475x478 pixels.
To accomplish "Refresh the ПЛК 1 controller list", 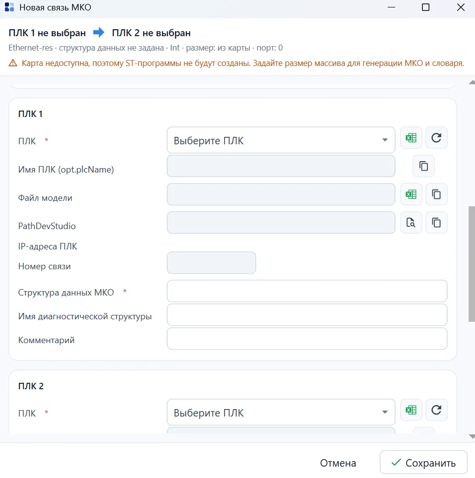I will 436,138.
